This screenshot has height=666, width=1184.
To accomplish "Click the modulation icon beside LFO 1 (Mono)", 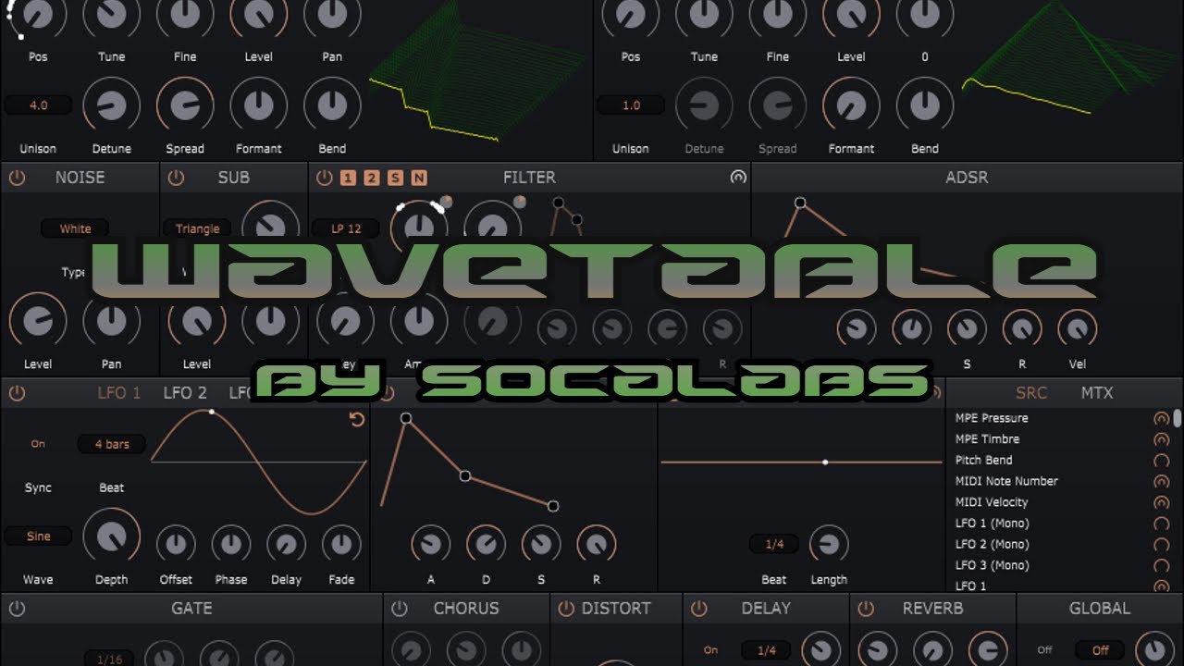I will coord(1162,524).
